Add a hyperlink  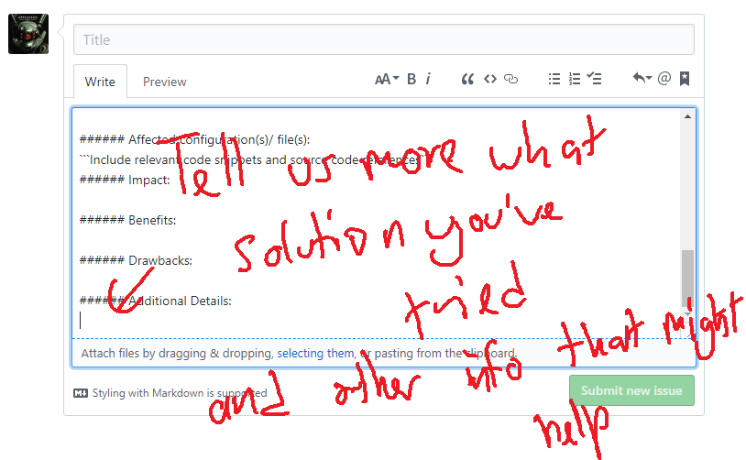click(511, 79)
